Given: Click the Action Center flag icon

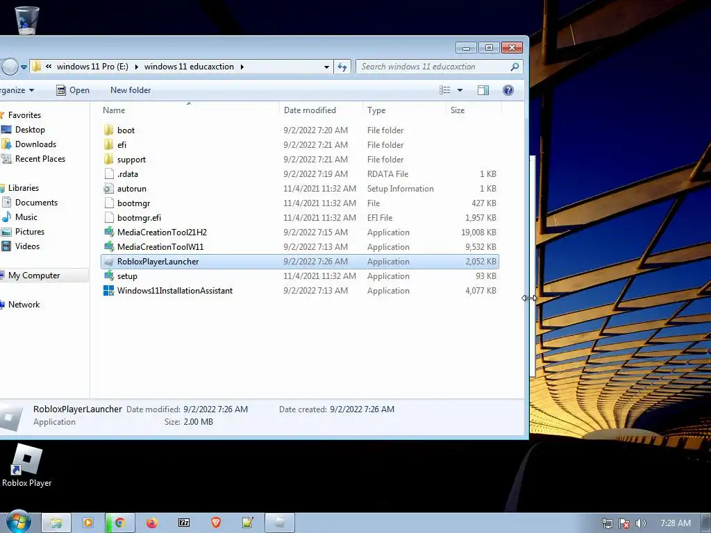Looking at the screenshot, I should (x=624, y=523).
